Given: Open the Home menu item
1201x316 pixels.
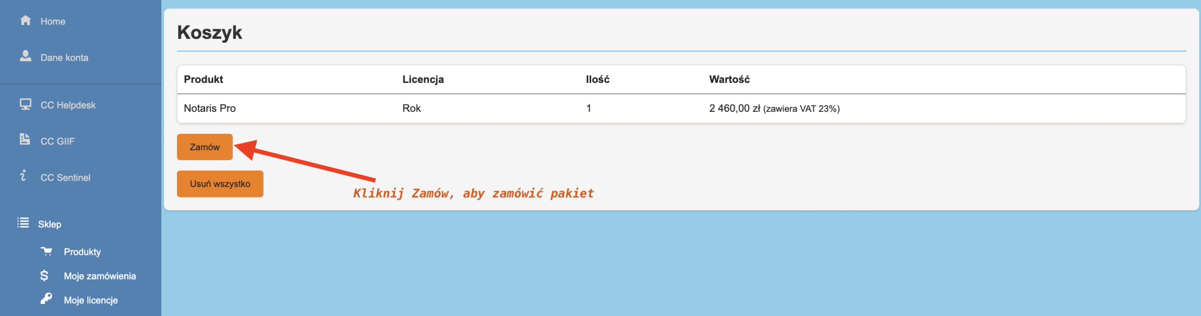Looking at the screenshot, I should [x=53, y=22].
